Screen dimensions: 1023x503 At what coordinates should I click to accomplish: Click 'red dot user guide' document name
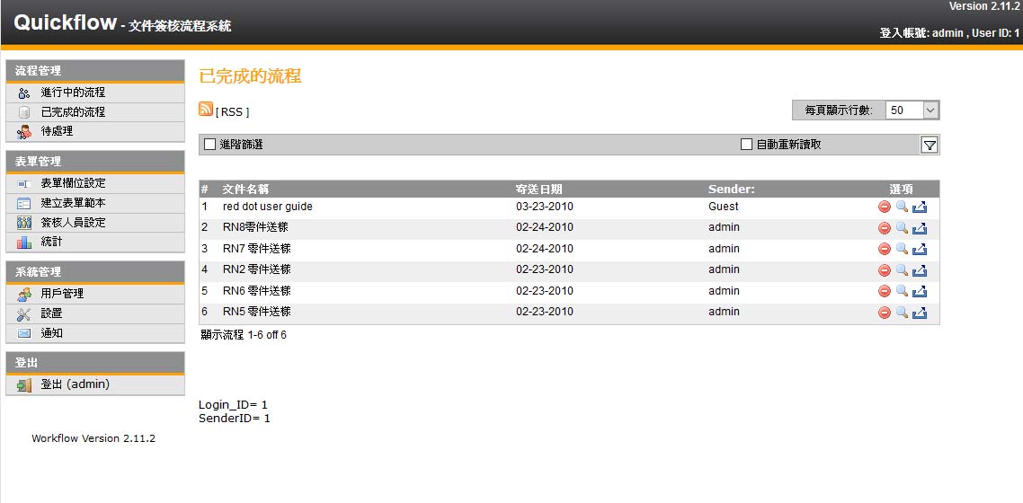click(268, 207)
